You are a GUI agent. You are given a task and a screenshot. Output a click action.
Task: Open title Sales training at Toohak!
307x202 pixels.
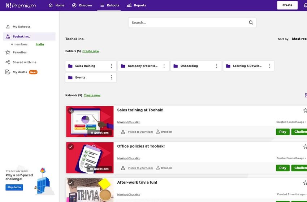tap(140, 110)
